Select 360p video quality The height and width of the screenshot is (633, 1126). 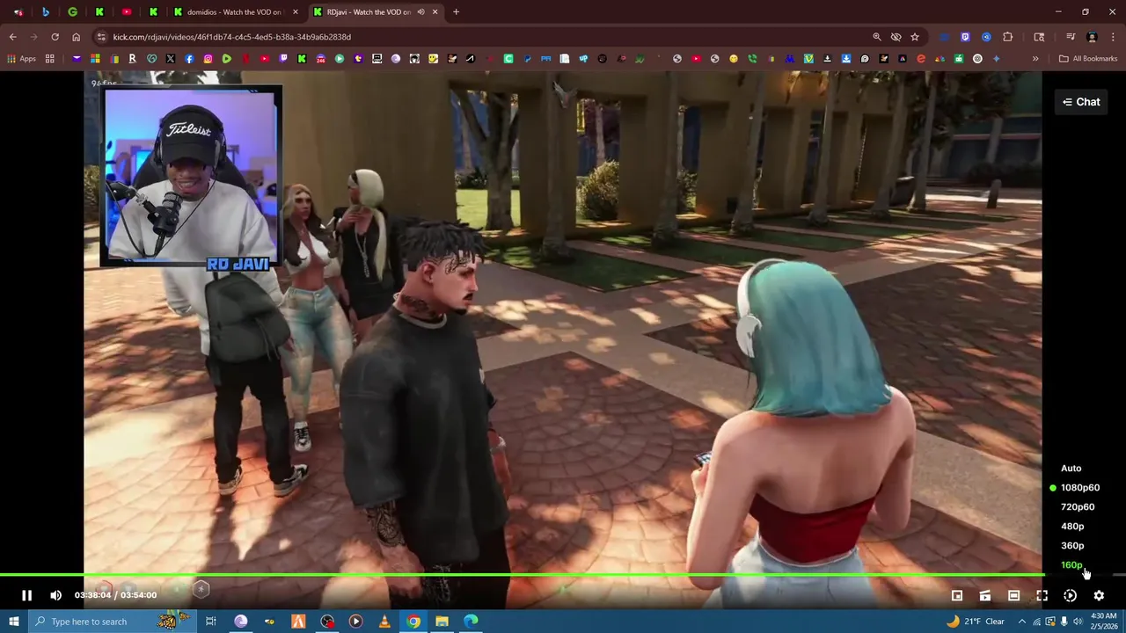click(1071, 545)
